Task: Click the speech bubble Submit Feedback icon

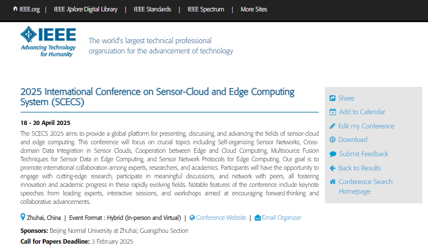Action: [333, 154]
